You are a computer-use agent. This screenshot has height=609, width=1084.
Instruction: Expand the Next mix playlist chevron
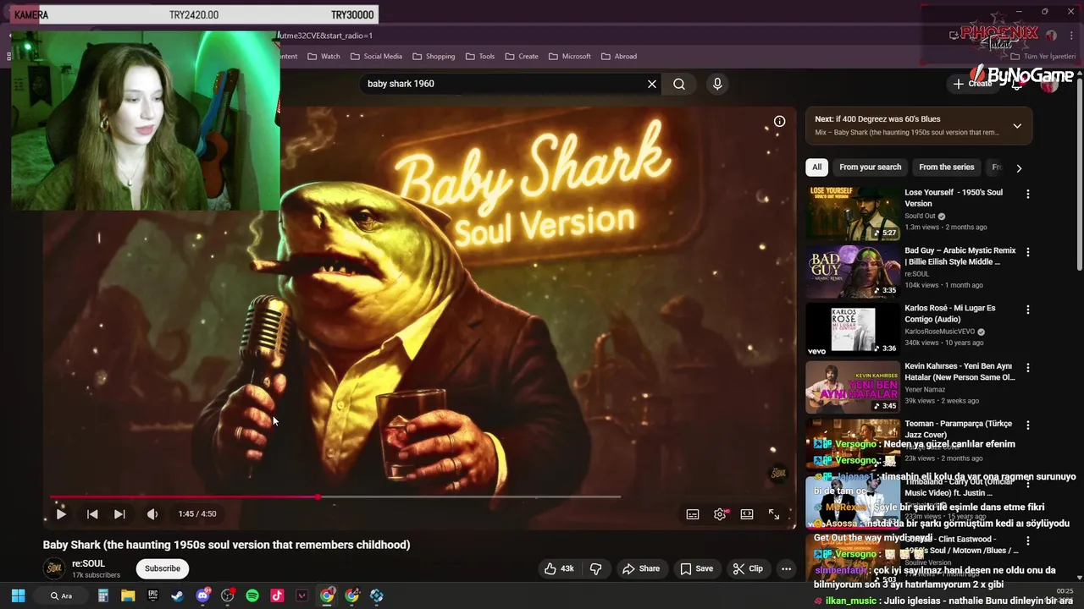[x=1017, y=126]
